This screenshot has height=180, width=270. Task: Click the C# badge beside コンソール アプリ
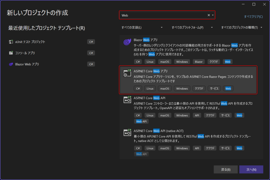(x=91, y=53)
